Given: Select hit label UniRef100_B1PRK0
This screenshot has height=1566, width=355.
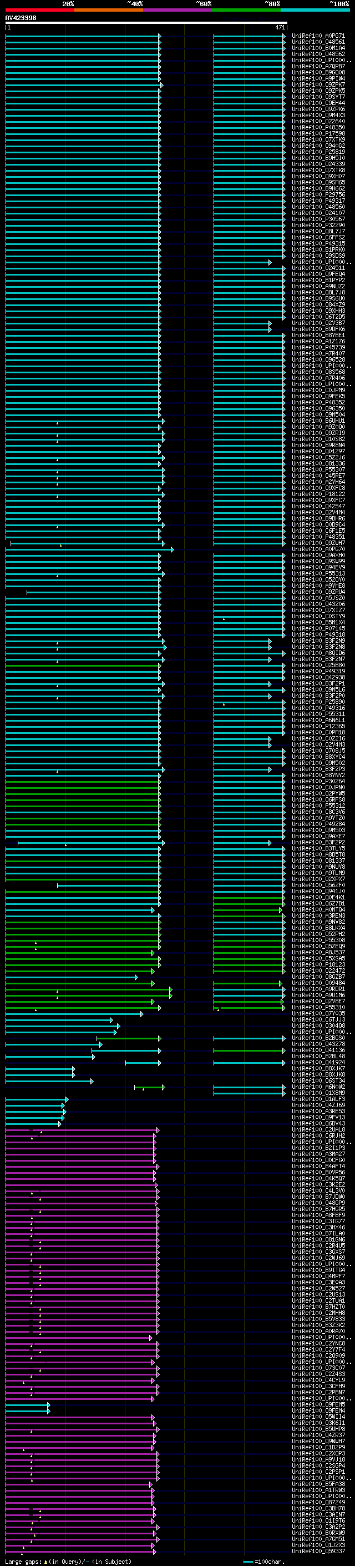Looking at the screenshot, I should 318,250.
